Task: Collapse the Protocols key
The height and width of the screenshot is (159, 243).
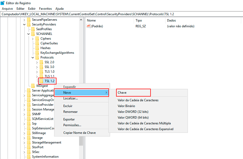Action: (x=33, y=58)
